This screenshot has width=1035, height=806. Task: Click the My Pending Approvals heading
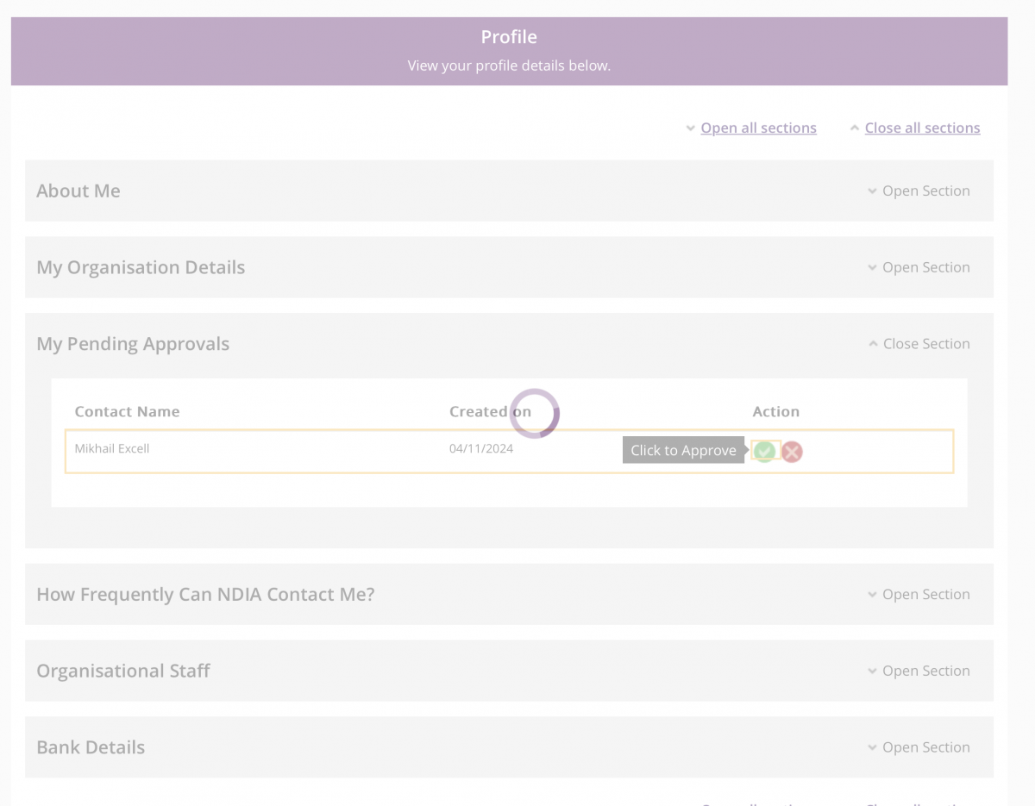[133, 343]
